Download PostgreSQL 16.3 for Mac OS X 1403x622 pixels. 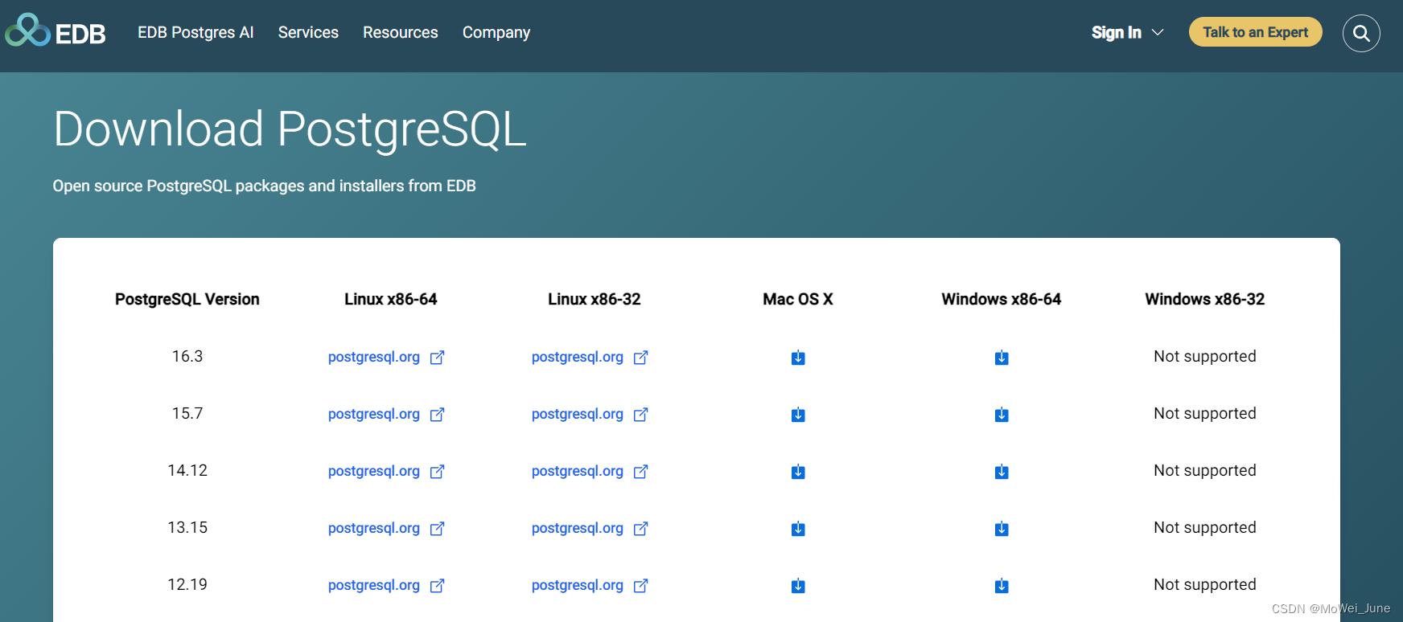pyautogui.click(x=798, y=358)
